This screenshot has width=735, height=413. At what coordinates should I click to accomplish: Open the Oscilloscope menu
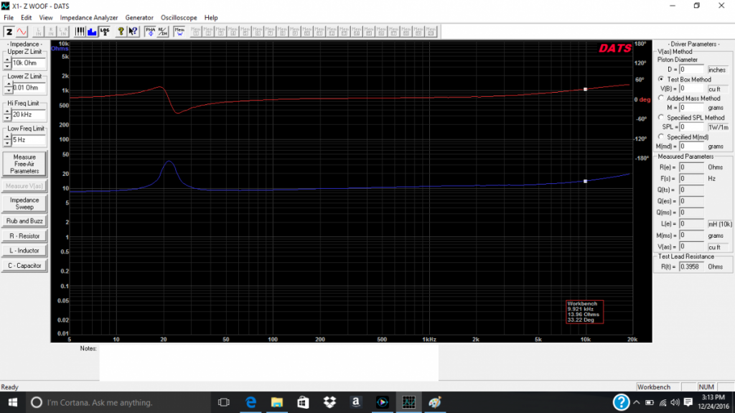[179, 17]
